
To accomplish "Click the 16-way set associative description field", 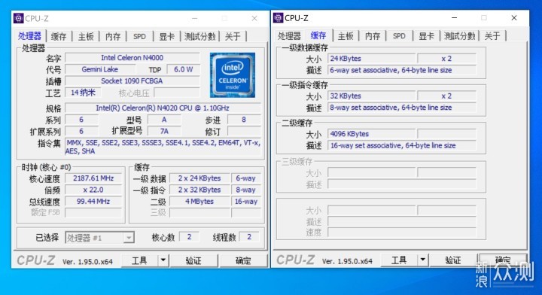I will coord(402,145).
